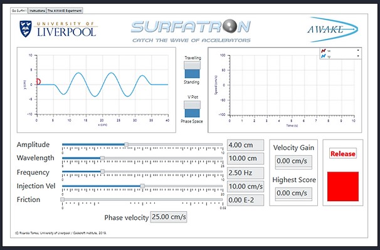Viewport: 380px width, 250px height.
Task: Click the red particle marker on wave plot
Action: pos(38,81)
